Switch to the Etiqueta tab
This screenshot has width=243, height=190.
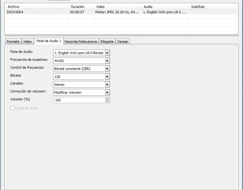coord(107,41)
